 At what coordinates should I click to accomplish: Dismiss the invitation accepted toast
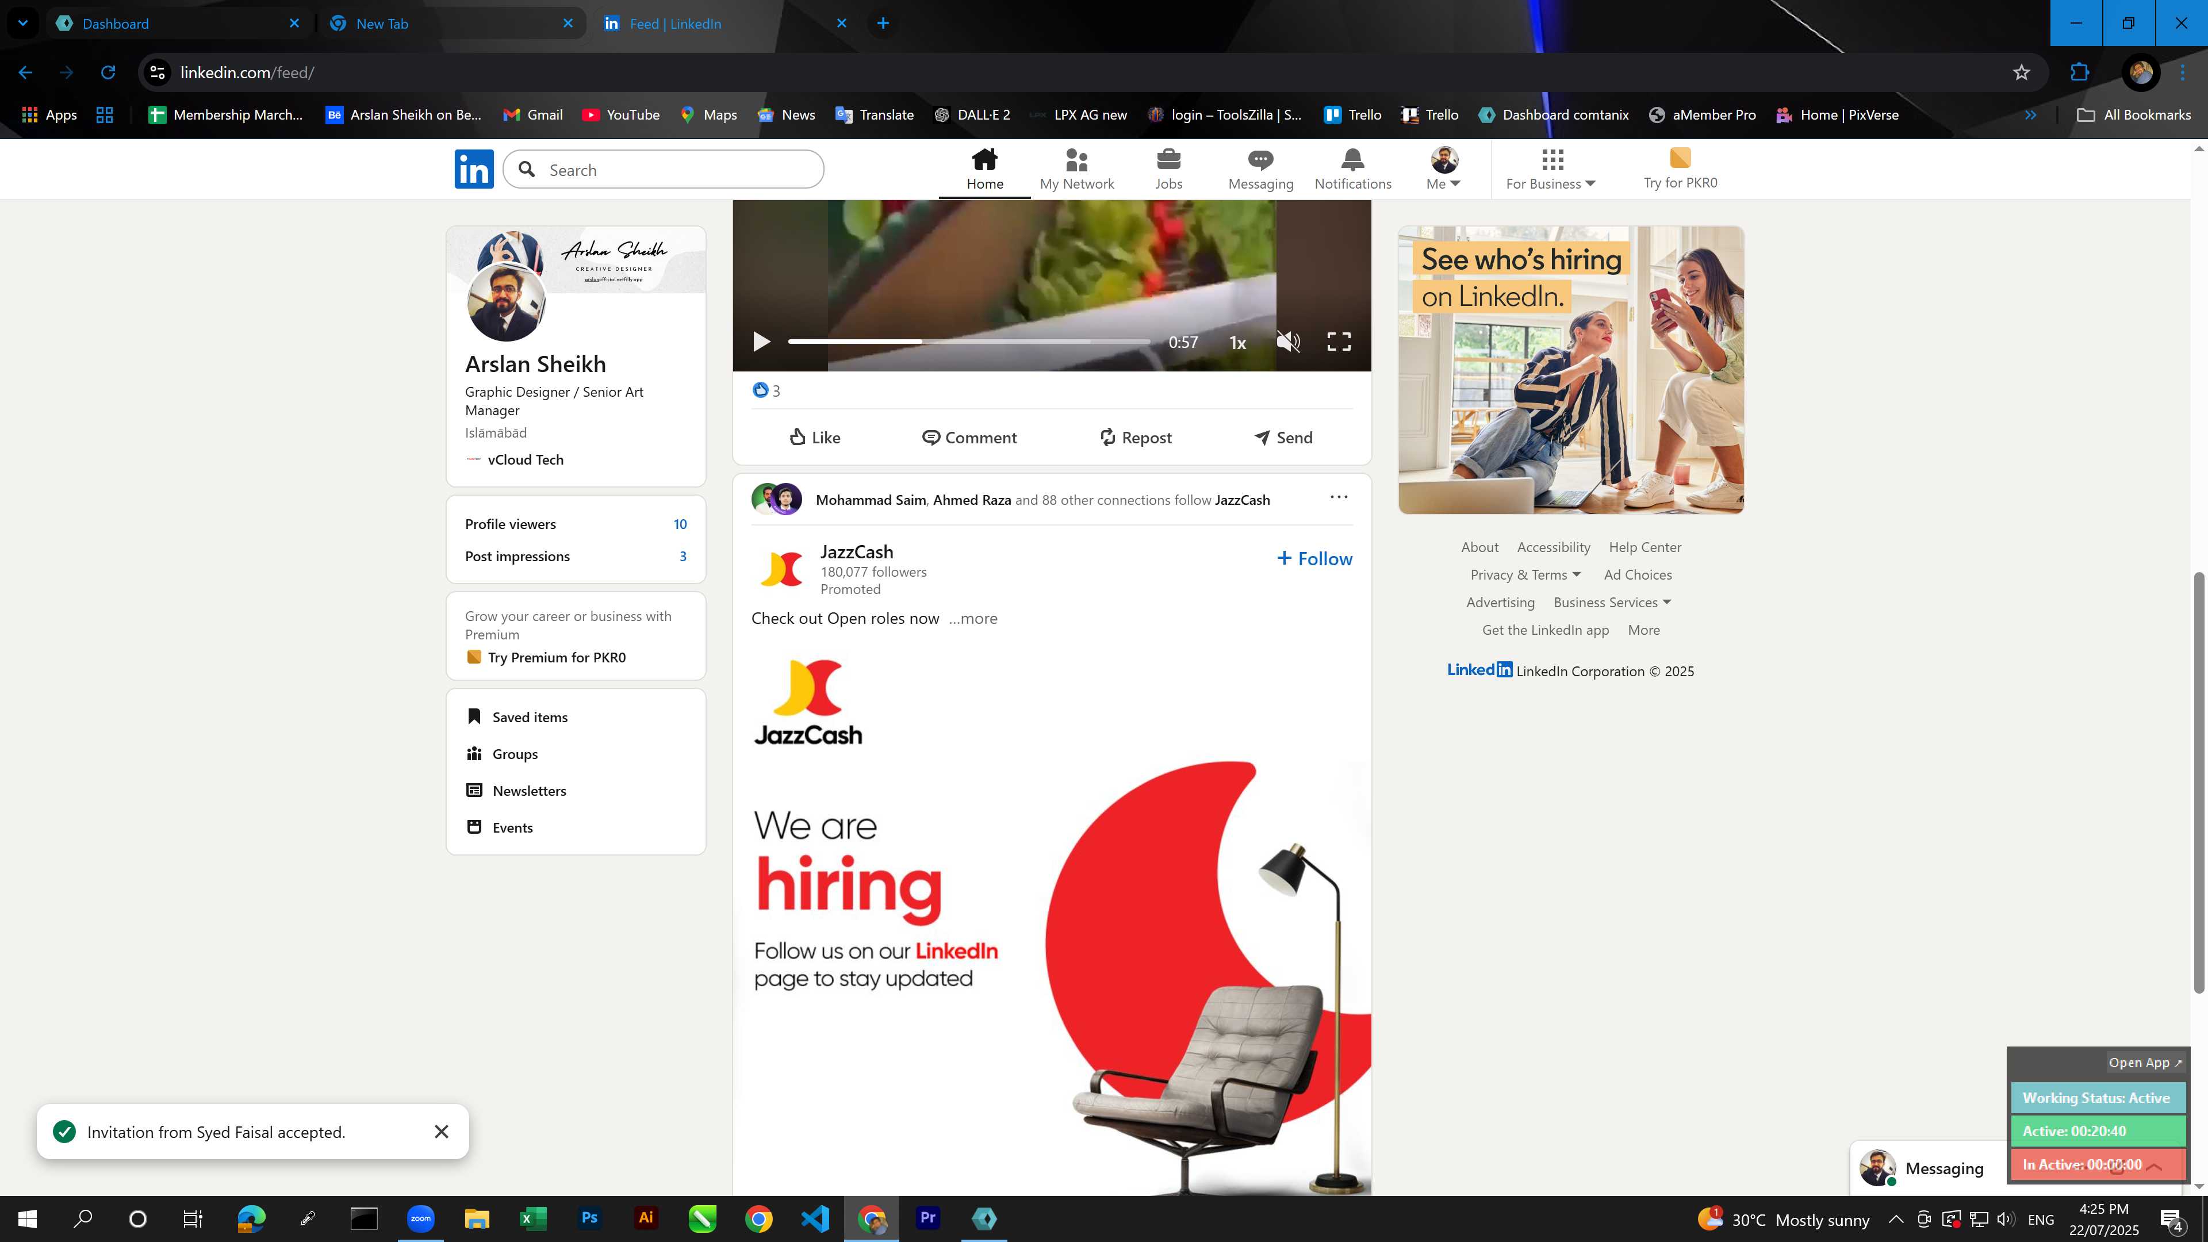point(440,1132)
